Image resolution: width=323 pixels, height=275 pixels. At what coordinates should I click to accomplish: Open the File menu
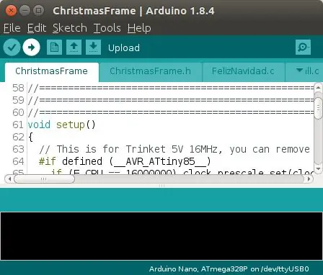12,28
